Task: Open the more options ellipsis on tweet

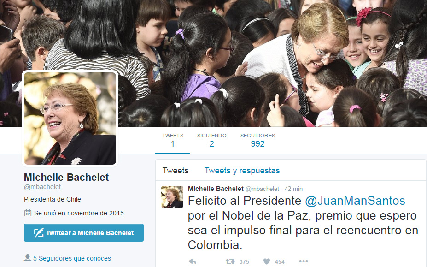Action: pos(304,261)
